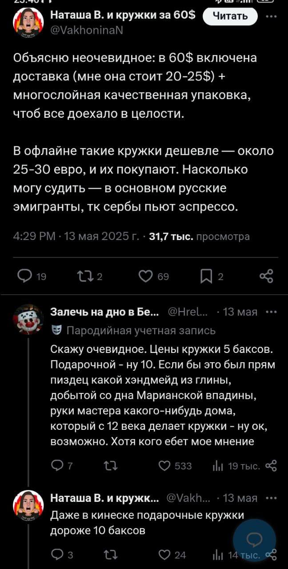
Task: Expand options menu on the parody account reply
Action: coord(270,312)
